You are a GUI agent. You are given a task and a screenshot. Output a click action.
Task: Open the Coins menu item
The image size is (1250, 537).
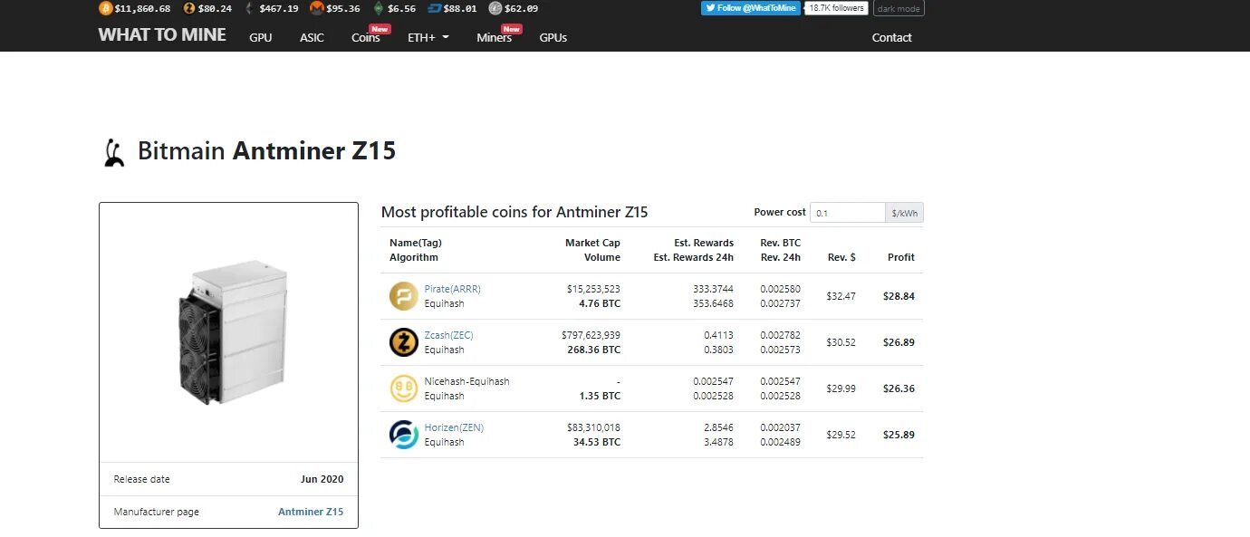[366, 37]
